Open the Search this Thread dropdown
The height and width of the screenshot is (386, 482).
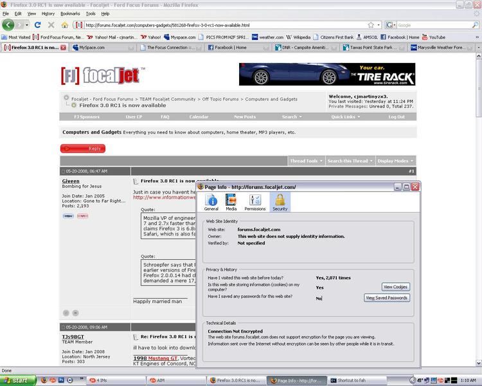350,161
